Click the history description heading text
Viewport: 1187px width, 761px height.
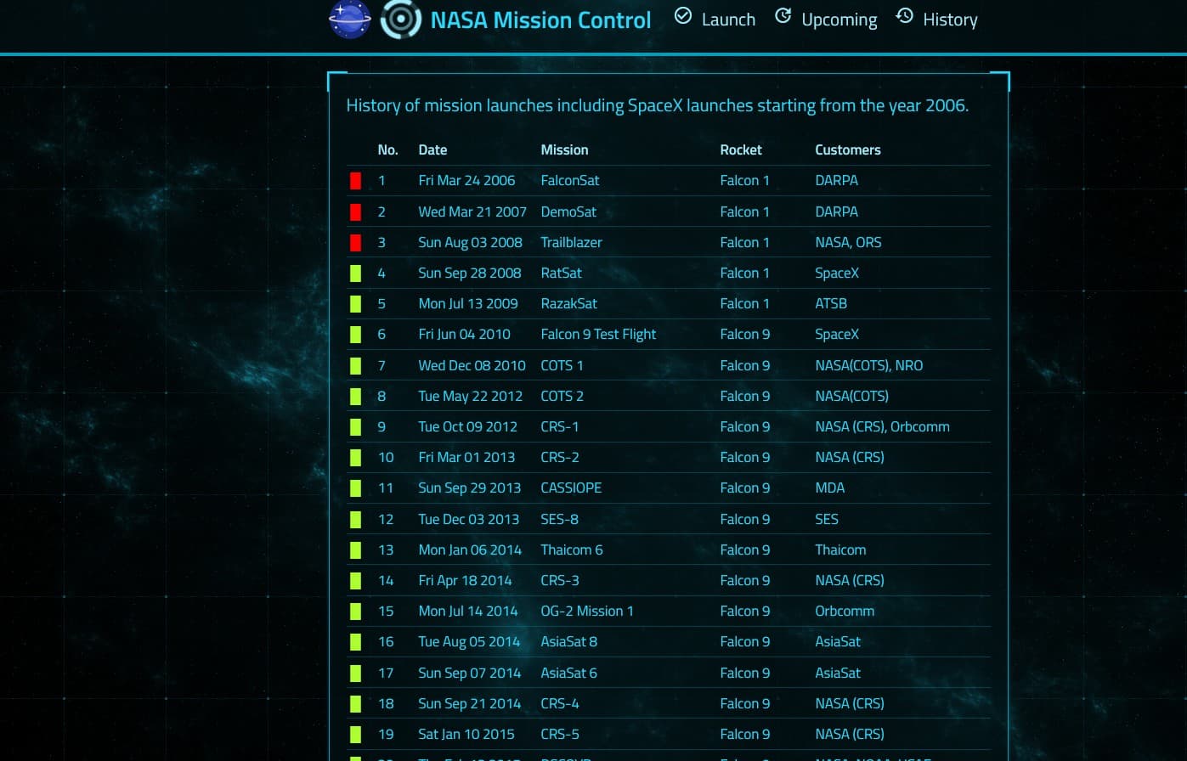pos(657,106)
